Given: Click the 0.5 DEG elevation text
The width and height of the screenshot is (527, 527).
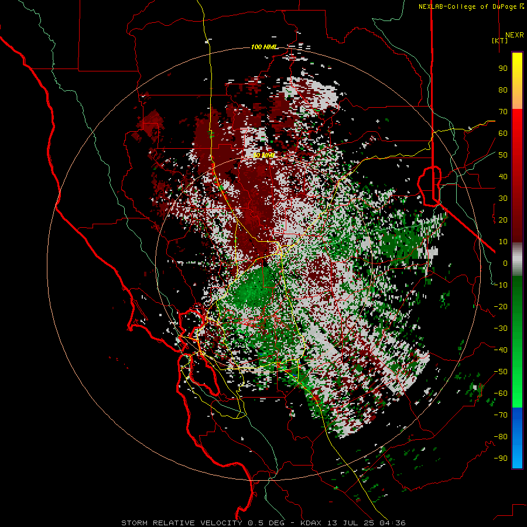Looking at the screenshot, I should (266, 523).
